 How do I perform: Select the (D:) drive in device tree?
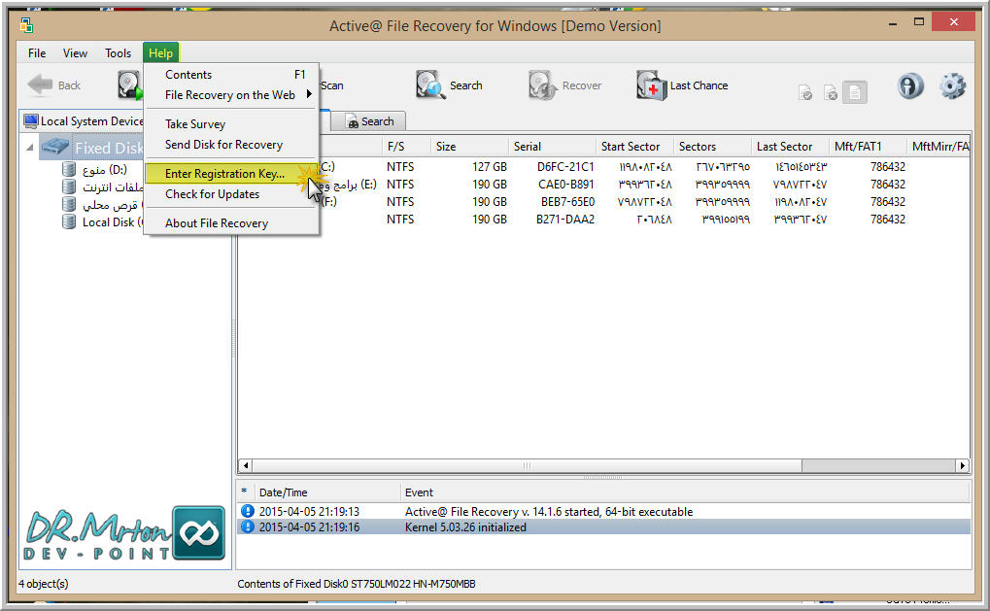(94, 170)
